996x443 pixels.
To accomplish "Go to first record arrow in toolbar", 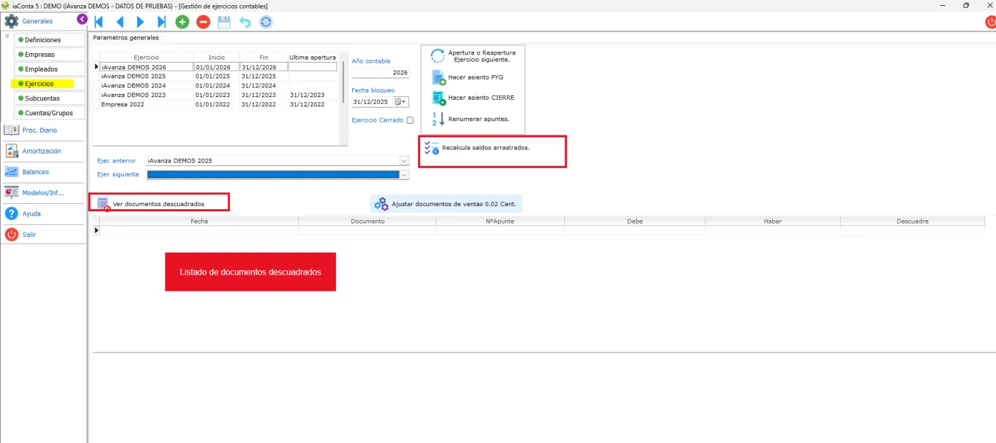I will [x=99, y=22].
